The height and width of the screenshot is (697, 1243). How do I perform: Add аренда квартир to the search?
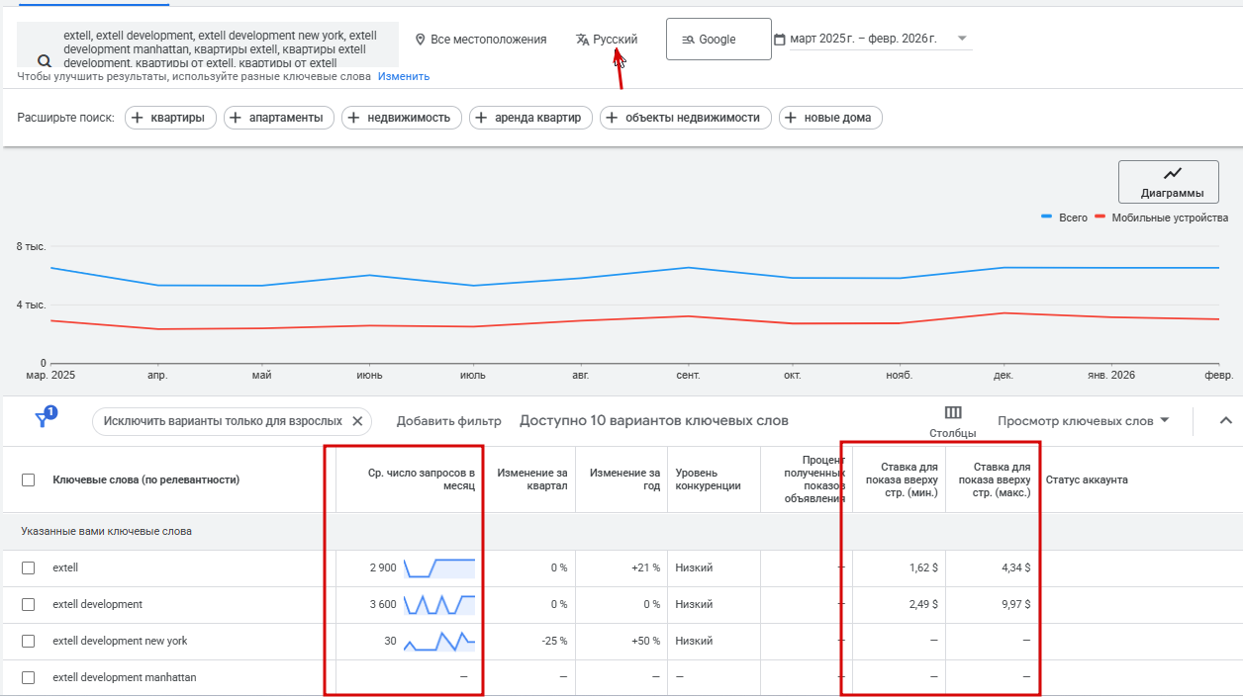[530, 118]
